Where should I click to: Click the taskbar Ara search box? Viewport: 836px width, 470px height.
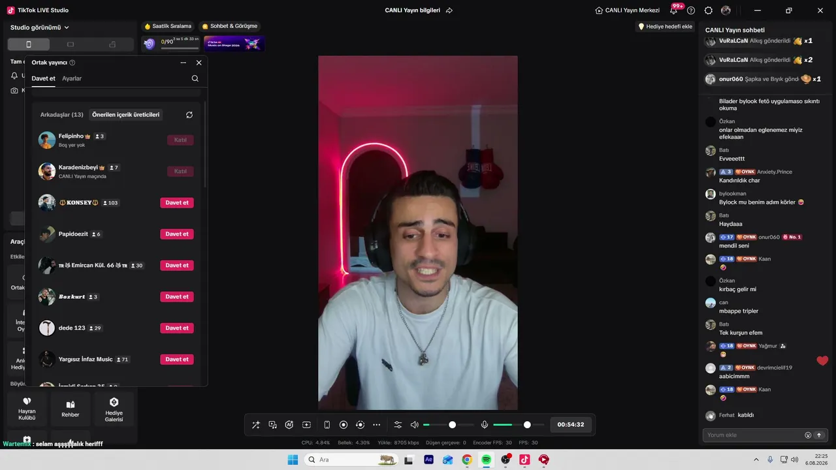point(350,460)
